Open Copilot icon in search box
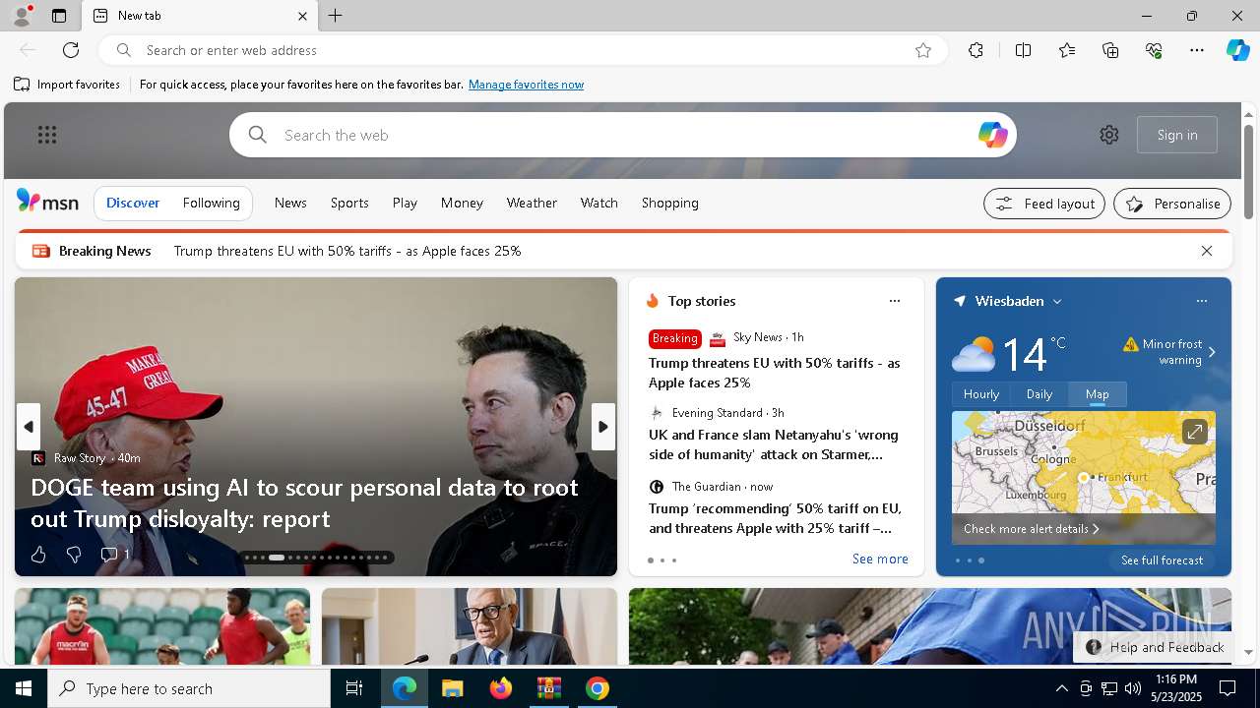 point(992,135)
